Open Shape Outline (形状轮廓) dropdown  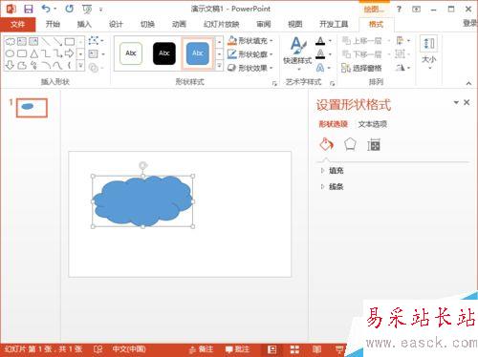click(x=250, y=54)
